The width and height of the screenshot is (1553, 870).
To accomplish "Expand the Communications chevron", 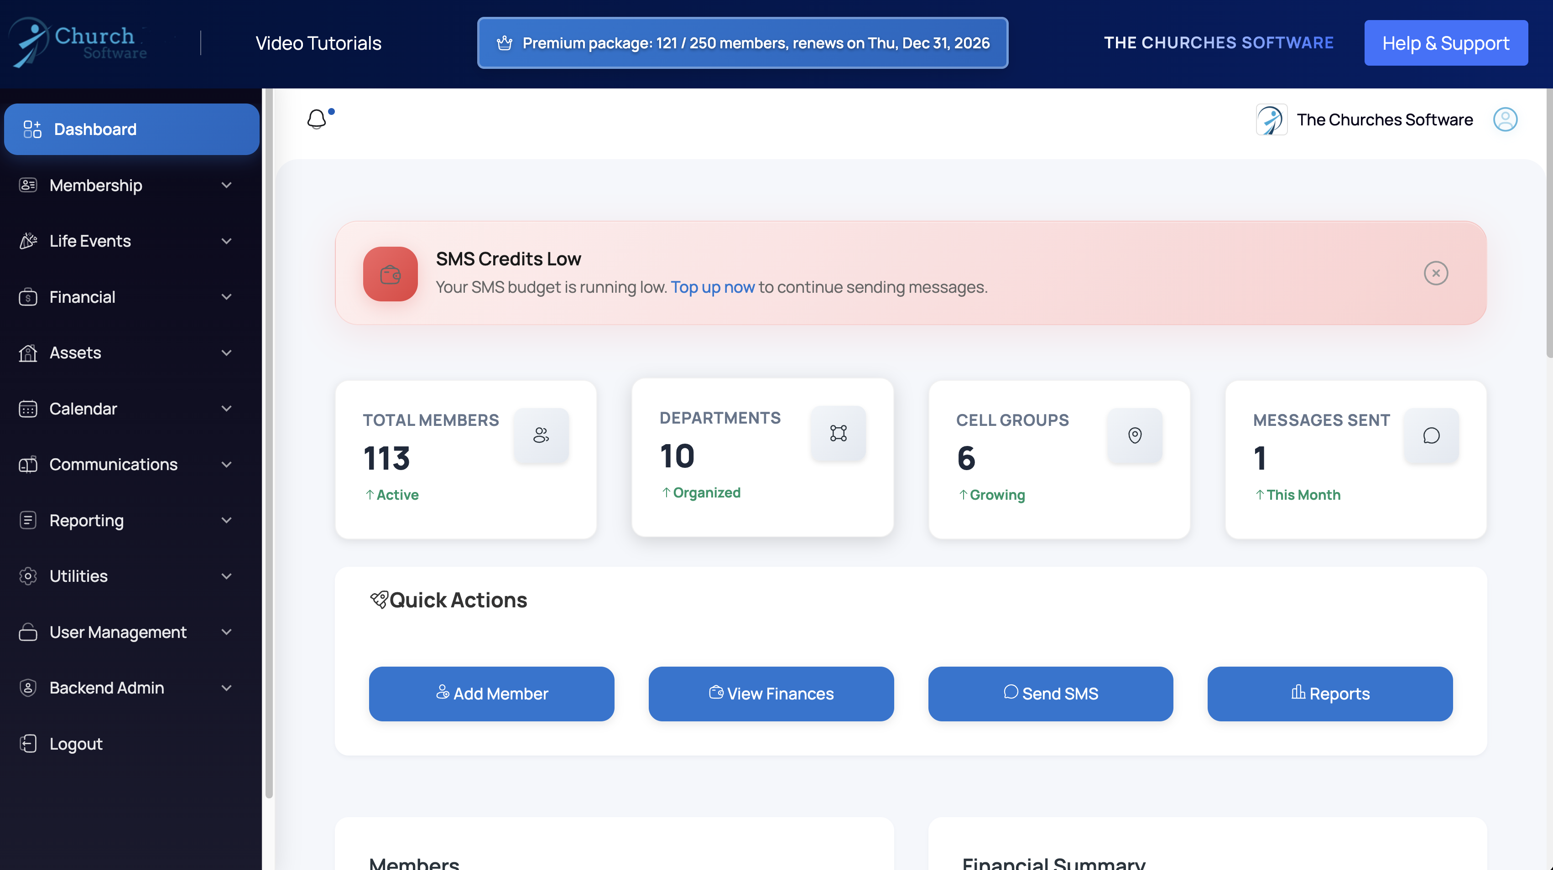I will click(227, 465).
